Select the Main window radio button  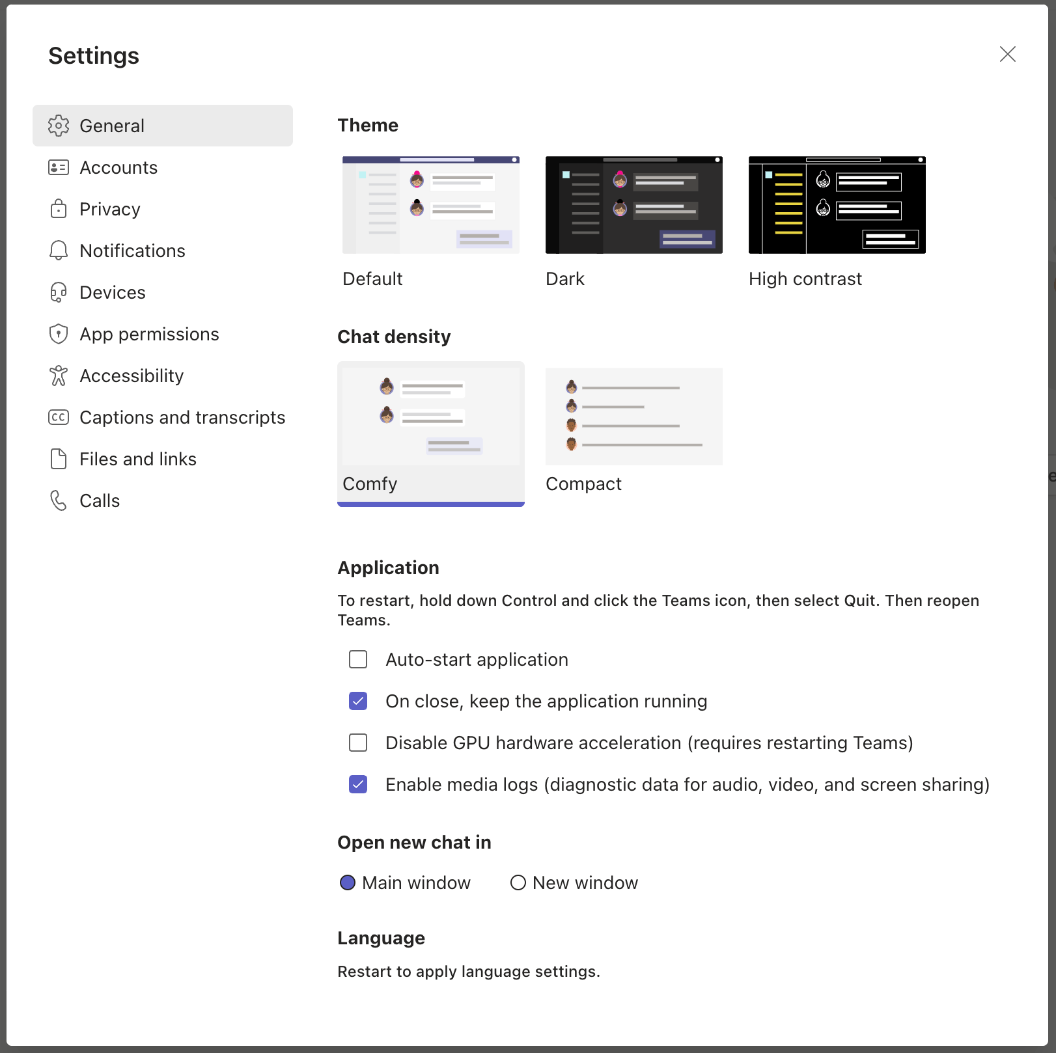click(348, 882)
